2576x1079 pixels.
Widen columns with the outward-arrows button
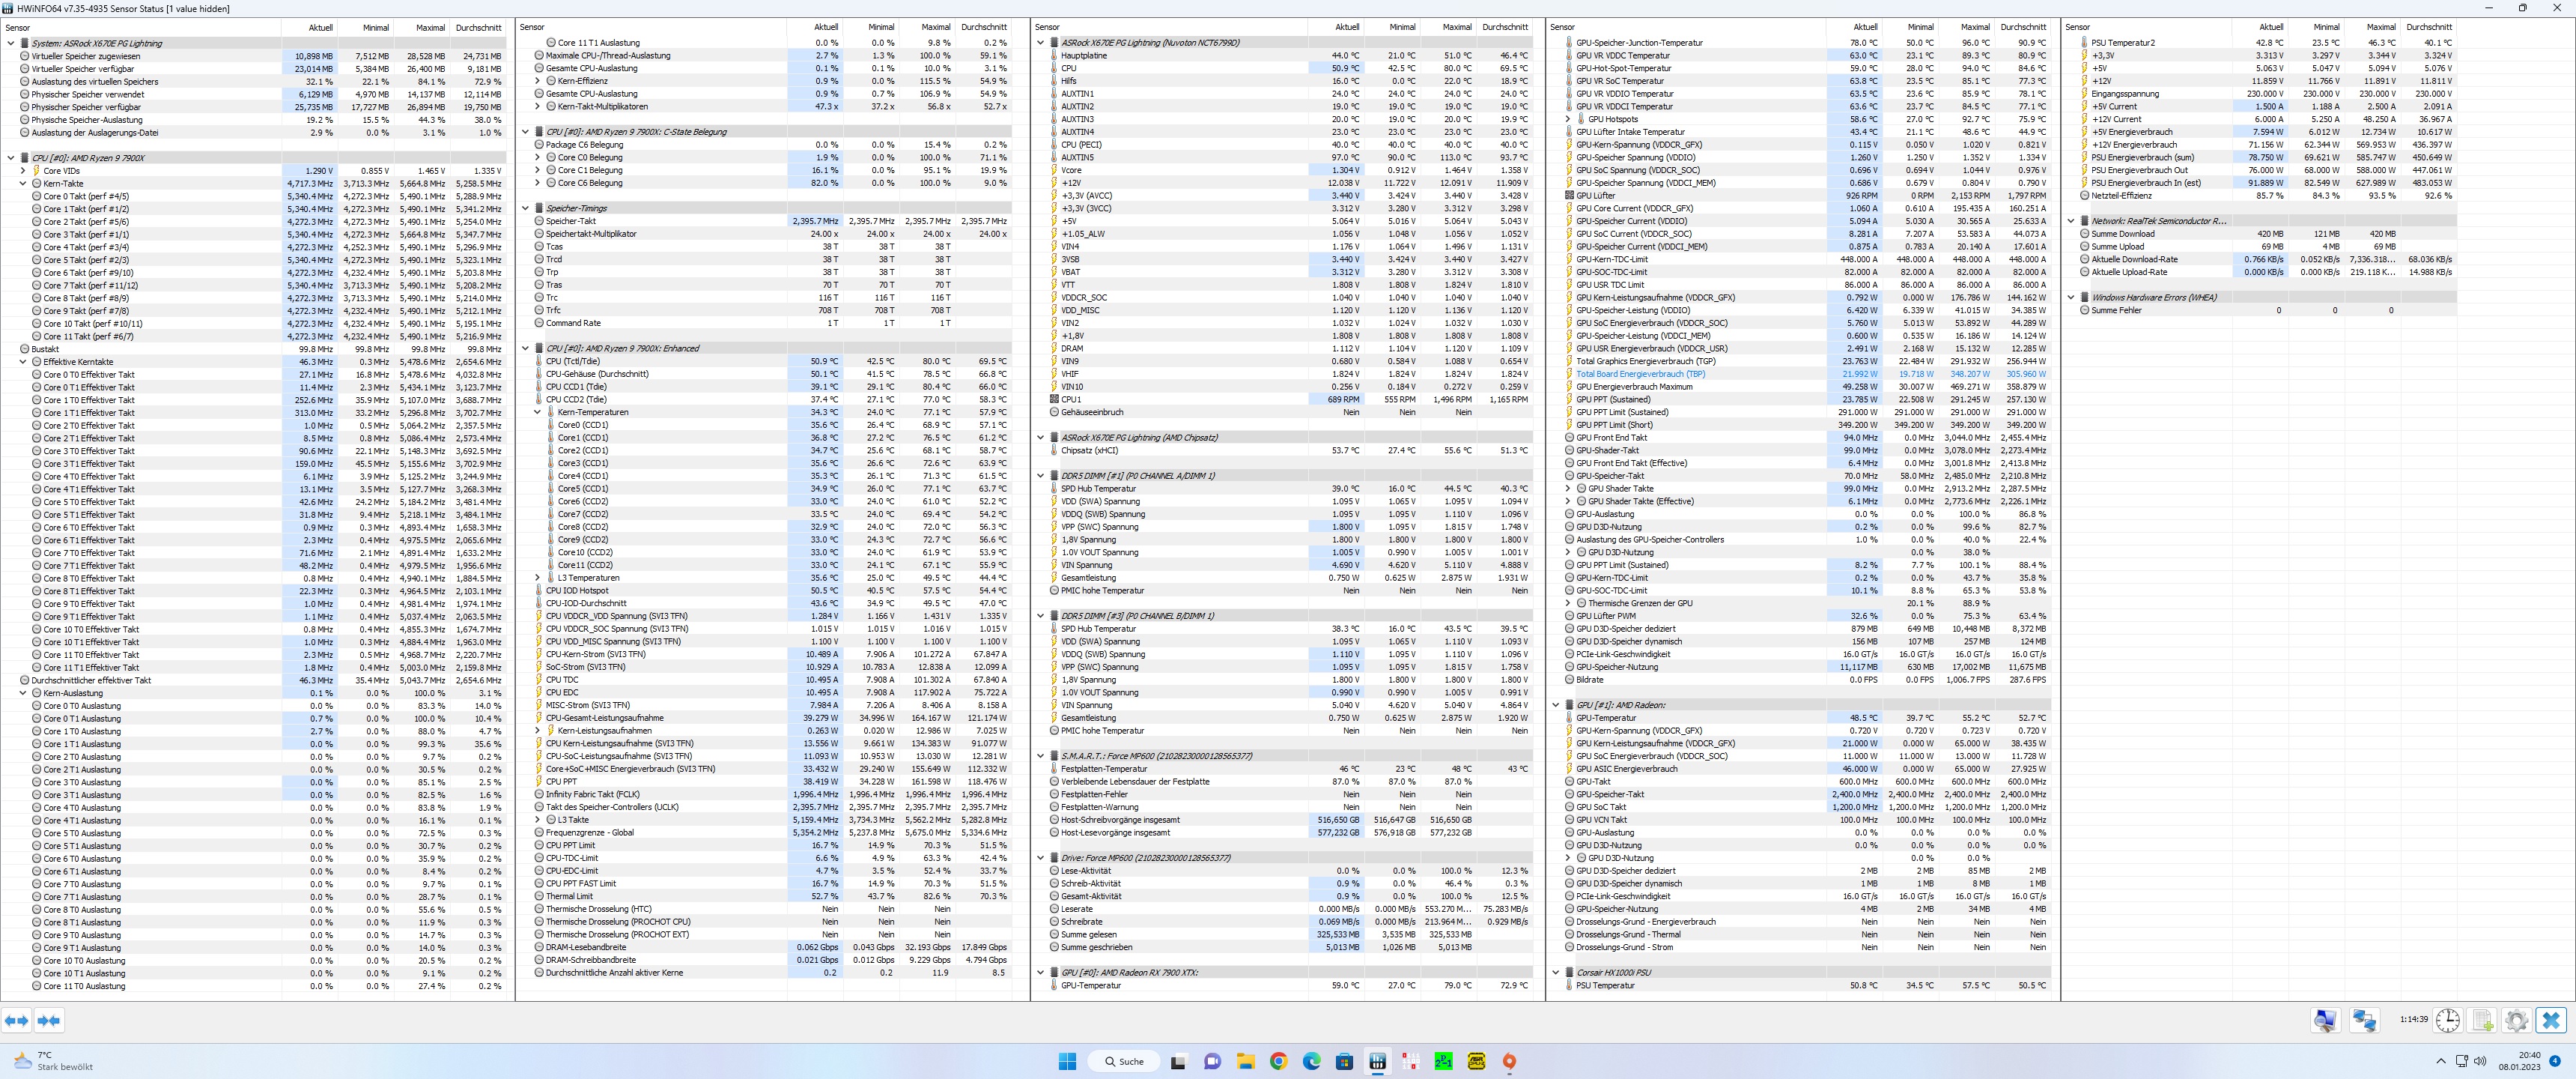tap(14, 1021)
